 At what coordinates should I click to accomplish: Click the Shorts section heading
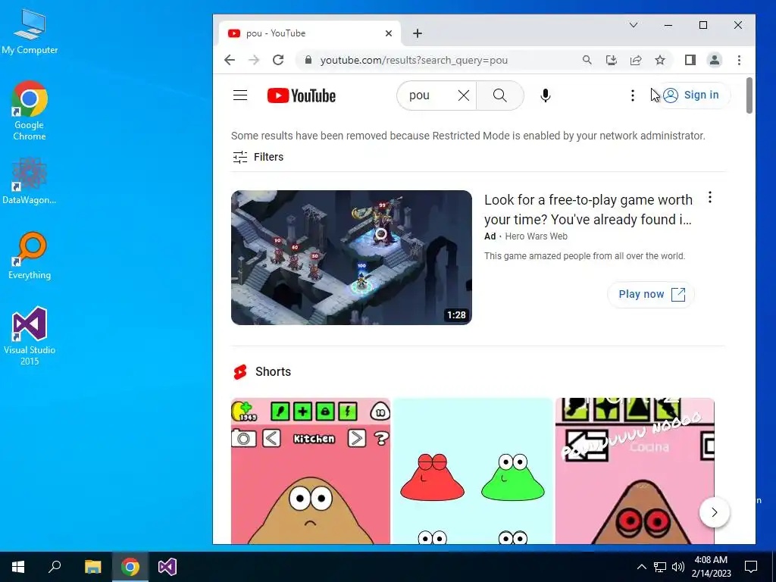[273, 371]
